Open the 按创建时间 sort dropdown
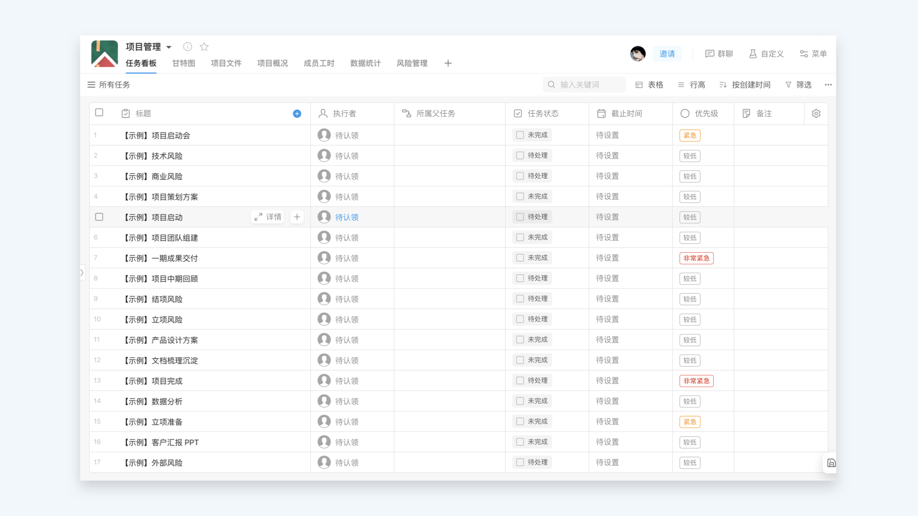The width and height of the screenshot is (918, 516). [x=745, y=85]
